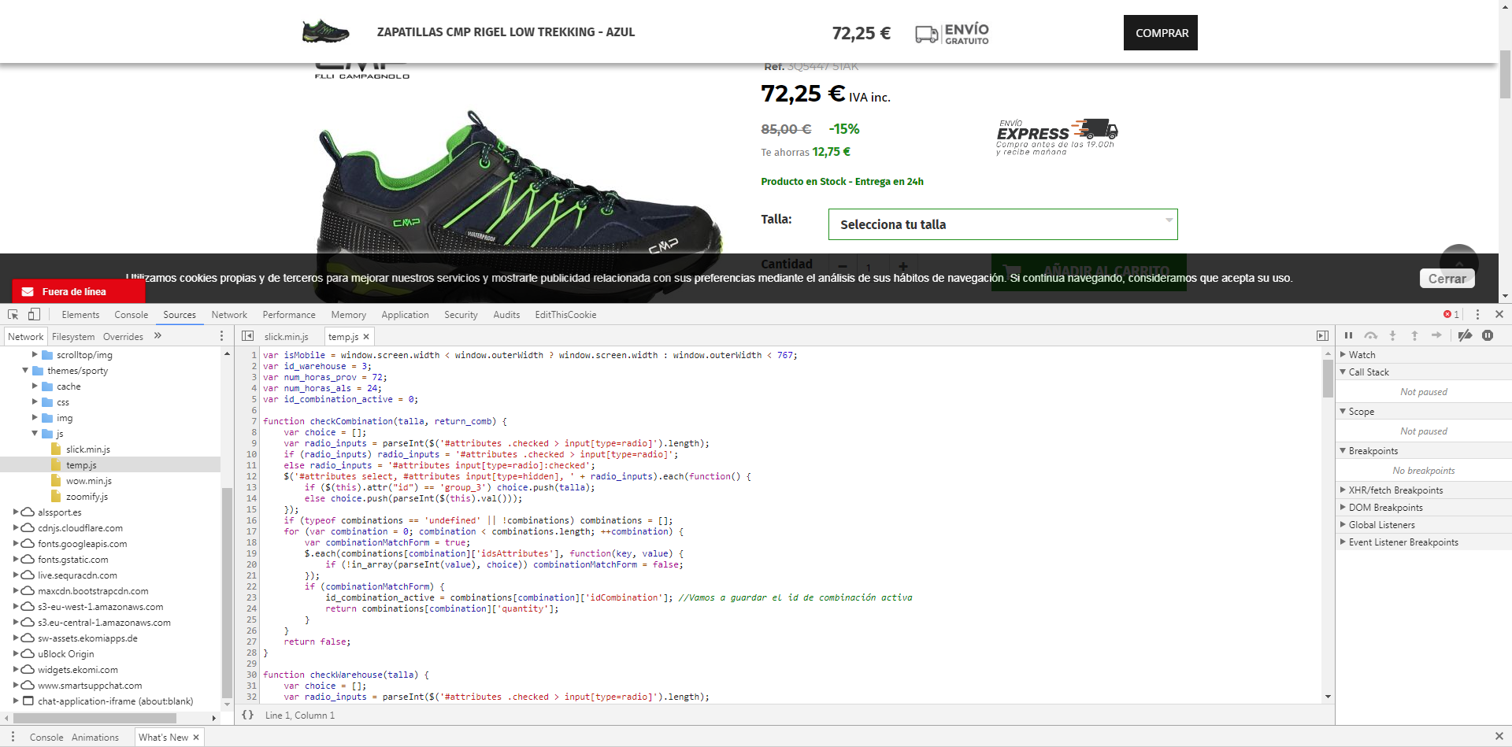This screenshot has width=1512, height=747.
Task: Open navigator pane three-dot options
Action: point(221,336)
